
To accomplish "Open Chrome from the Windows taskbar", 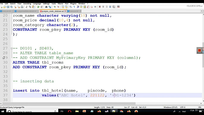I will point(122,111).
